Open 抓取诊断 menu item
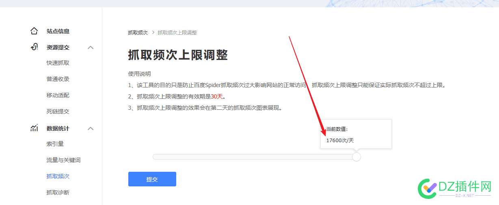The height and width of the screenshot is (205, 499). 58,192
